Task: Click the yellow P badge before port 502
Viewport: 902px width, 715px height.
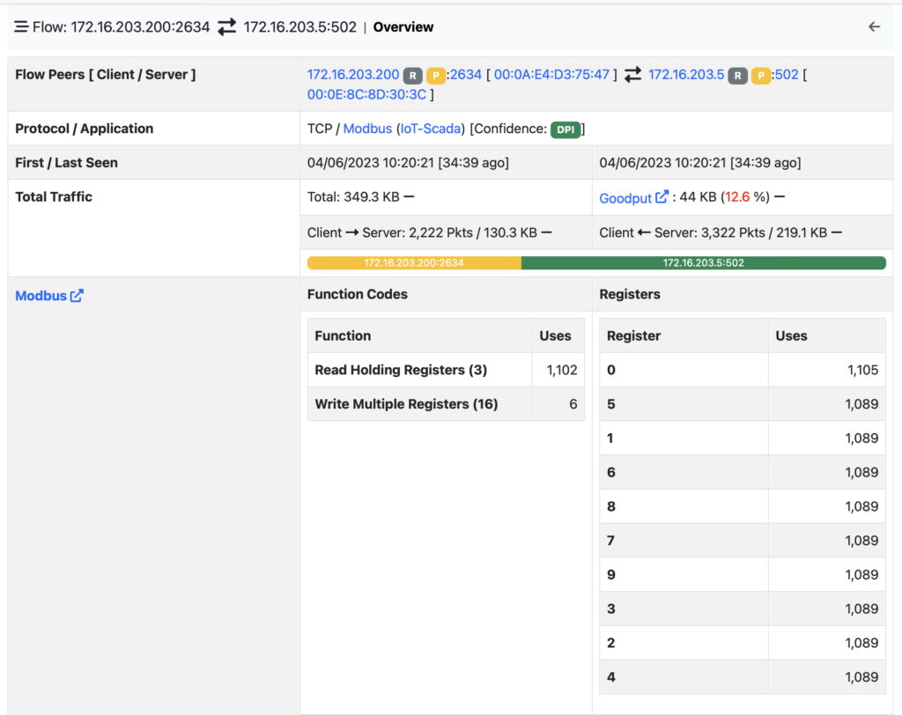Action: pyautogui.click(x=760, y=76)
